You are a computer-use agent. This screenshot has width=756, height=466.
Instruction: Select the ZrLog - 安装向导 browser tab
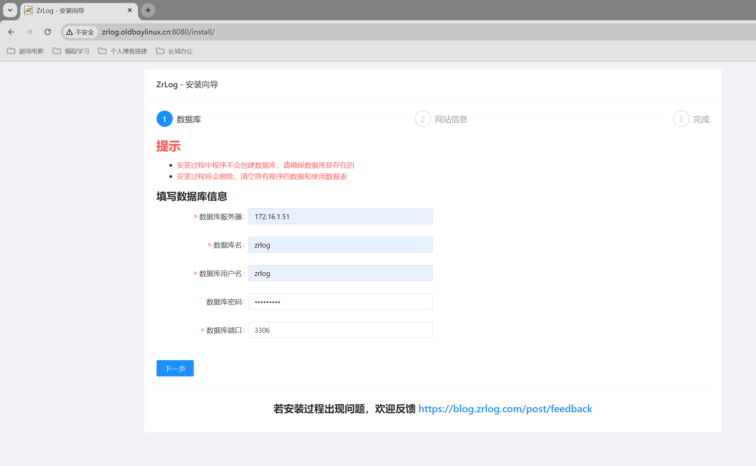79,10
